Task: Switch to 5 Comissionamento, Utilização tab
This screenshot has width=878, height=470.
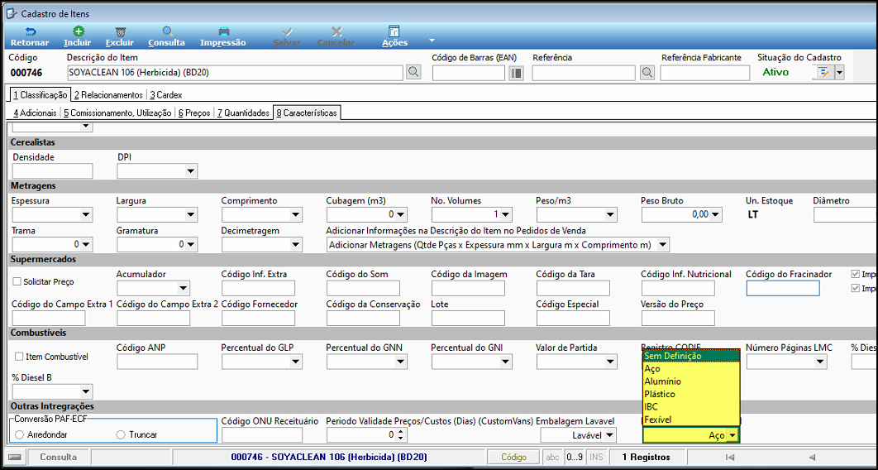Action: click(117, 113)
